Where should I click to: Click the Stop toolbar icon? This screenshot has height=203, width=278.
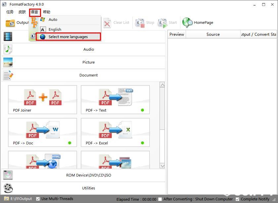[x=140, y=23]
